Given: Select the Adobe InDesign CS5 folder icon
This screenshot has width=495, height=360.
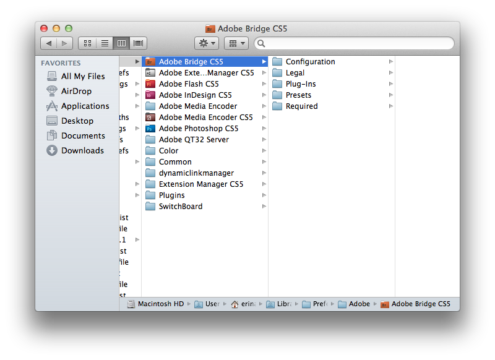Looking at the screenshot, I should (x=150, y=95).
